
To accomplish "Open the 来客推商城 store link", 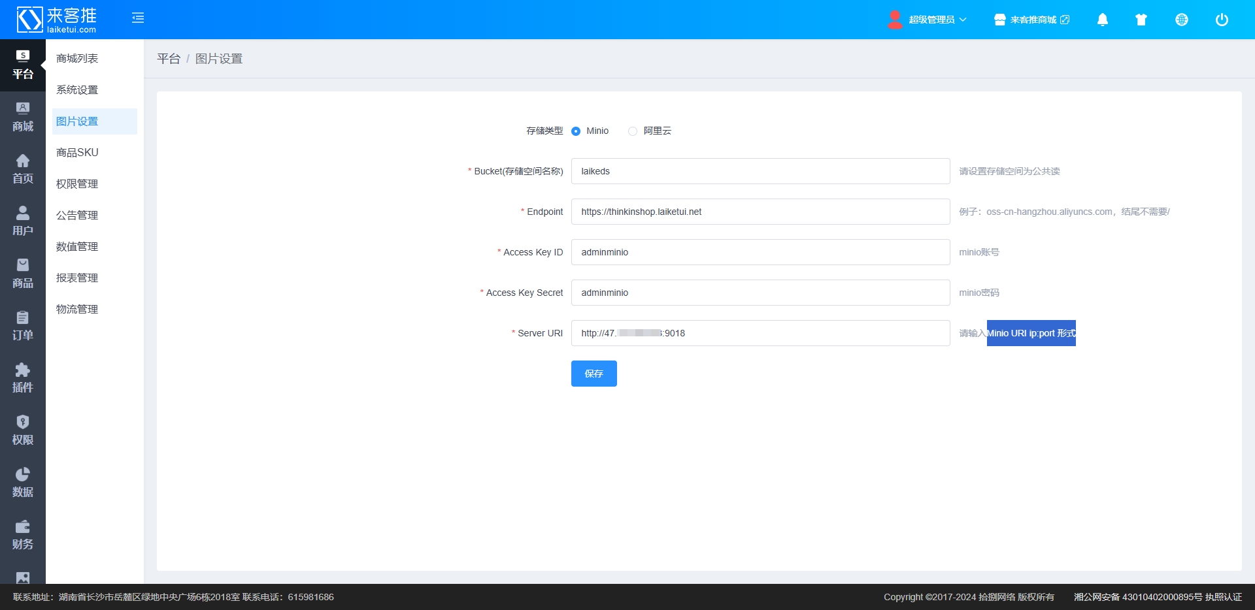I will (x=1031, y=20).
